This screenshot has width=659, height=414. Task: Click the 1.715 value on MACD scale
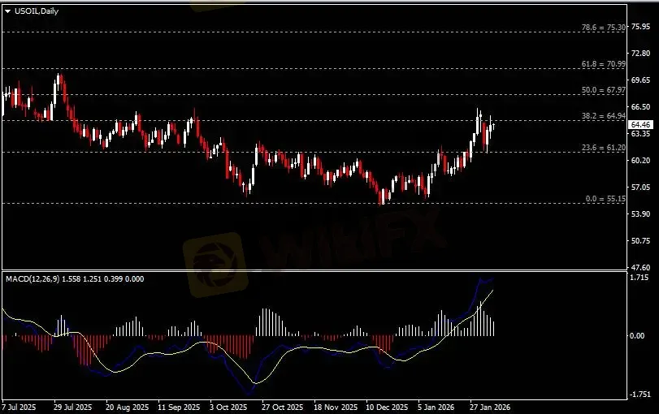(x=641, y=278)
